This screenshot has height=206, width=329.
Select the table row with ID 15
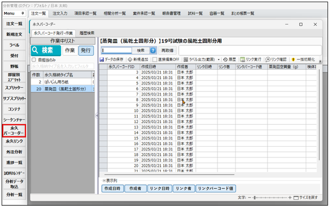coord(208,138)
